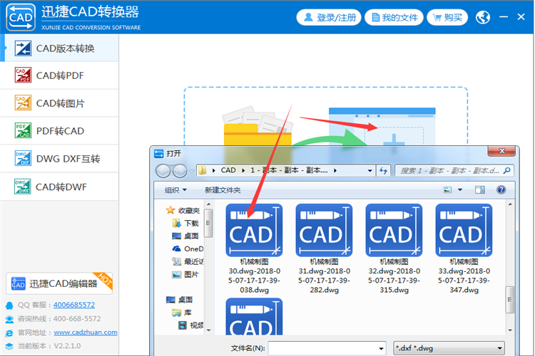
Task: Click the dialog forward navigation arrow
Action: (180, 171)
